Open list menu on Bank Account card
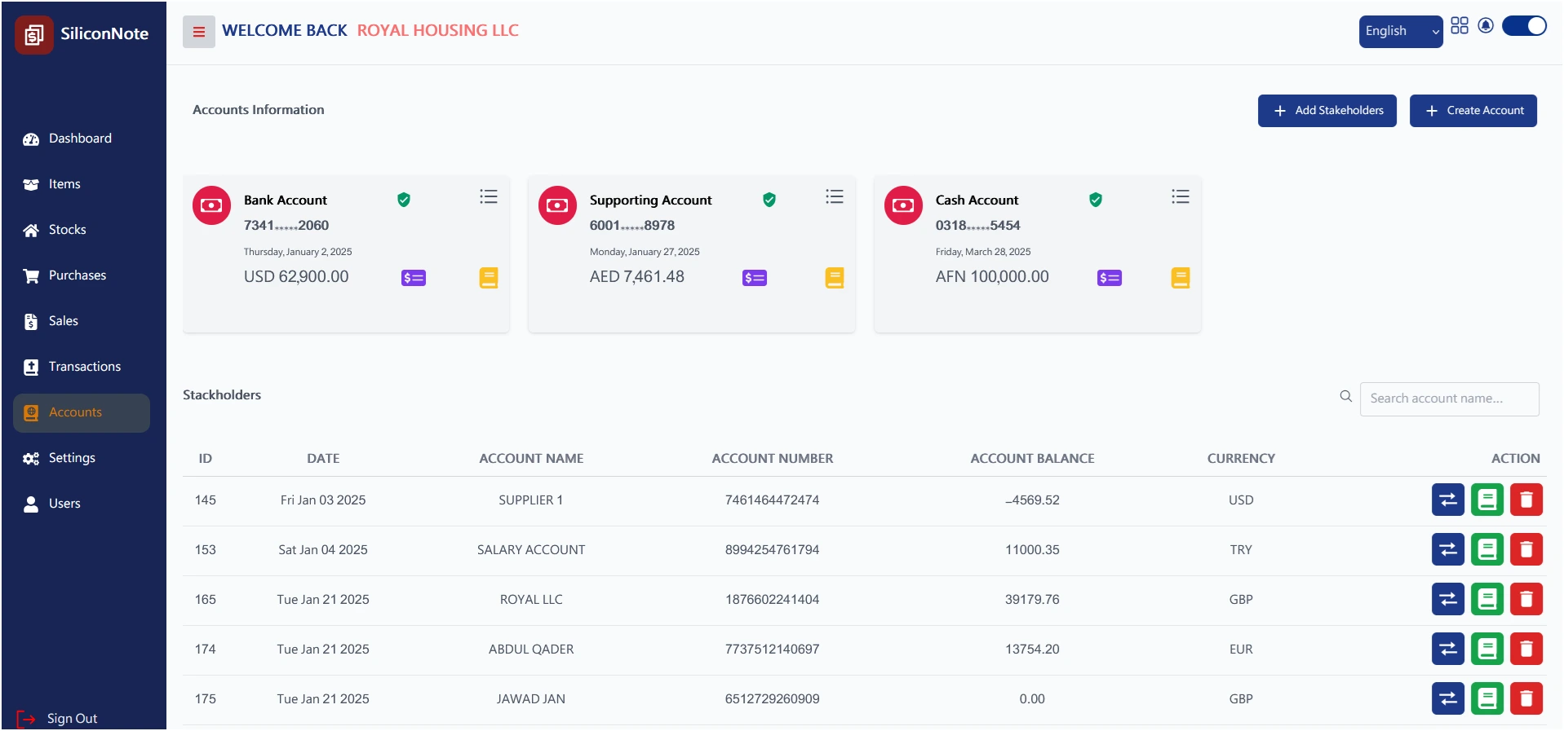This screenshot has height=731, width=1564. point(488,196)
